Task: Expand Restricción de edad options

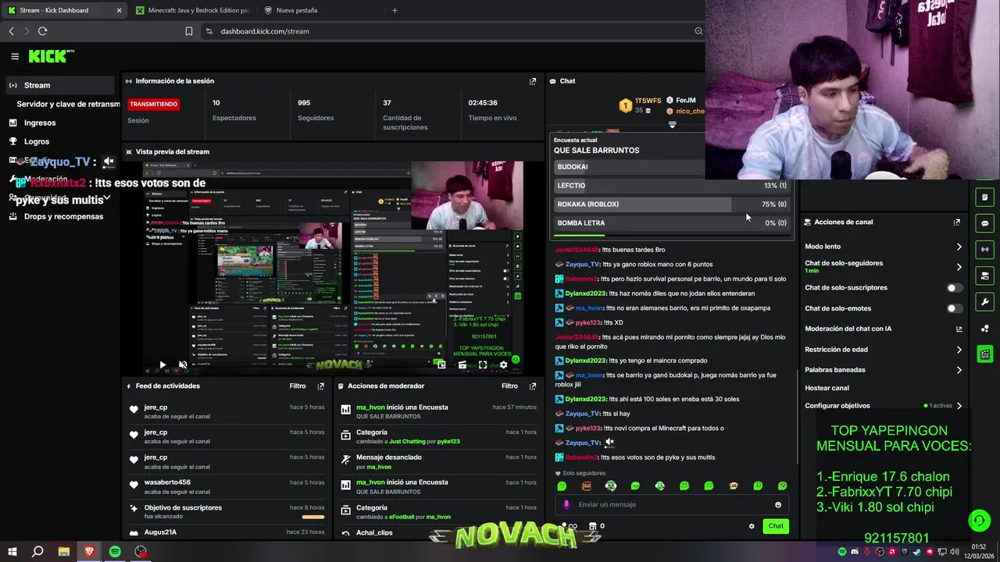Action: [x=959, y=350]
